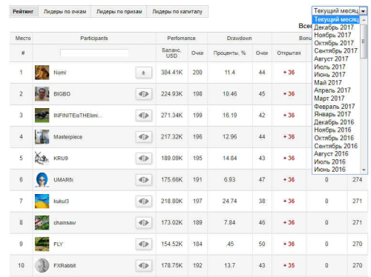Choose Июнь 2016 in the dropdown list

[329, 170]
